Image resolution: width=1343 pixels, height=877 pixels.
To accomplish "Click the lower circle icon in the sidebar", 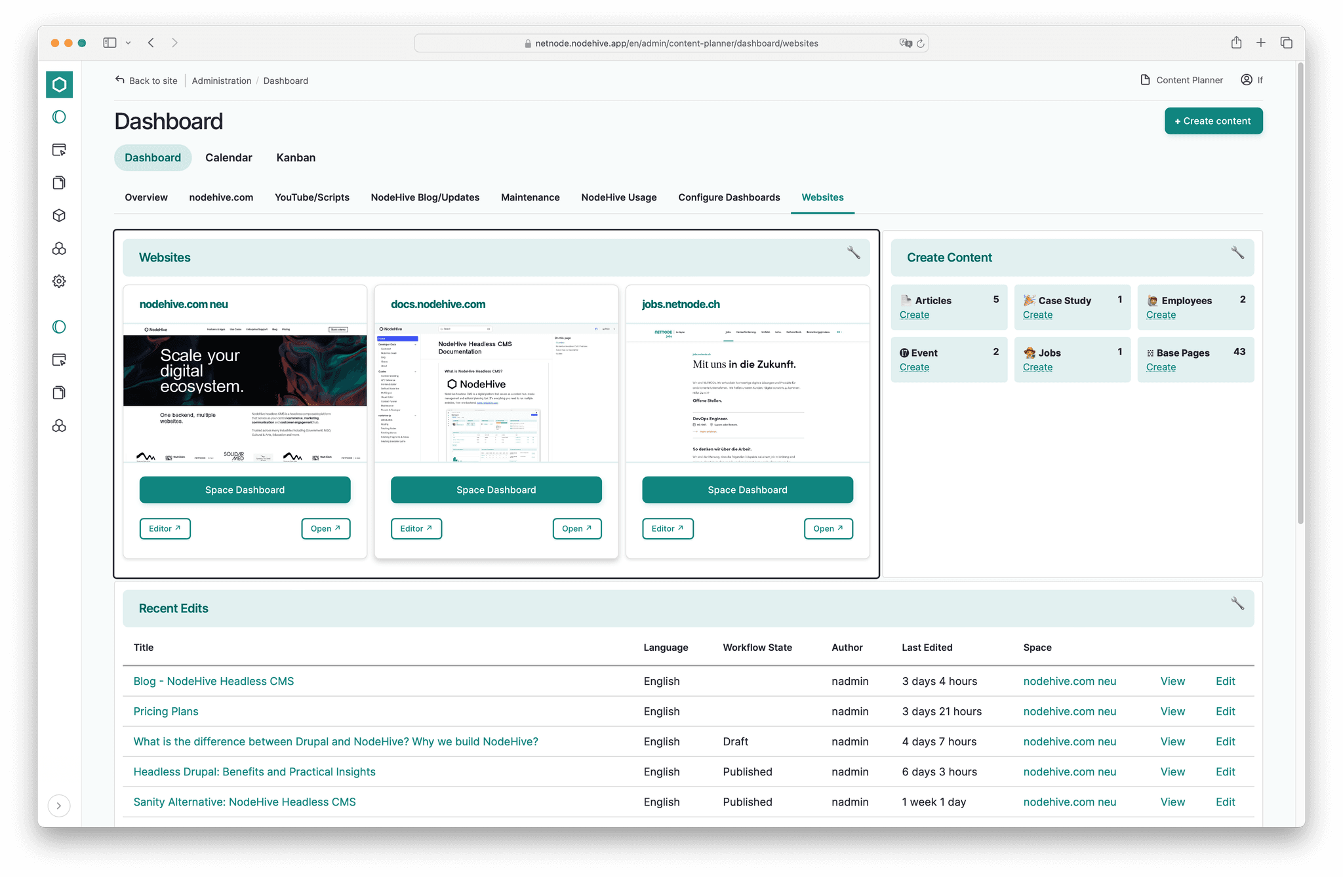I will (x=59, y=327).
